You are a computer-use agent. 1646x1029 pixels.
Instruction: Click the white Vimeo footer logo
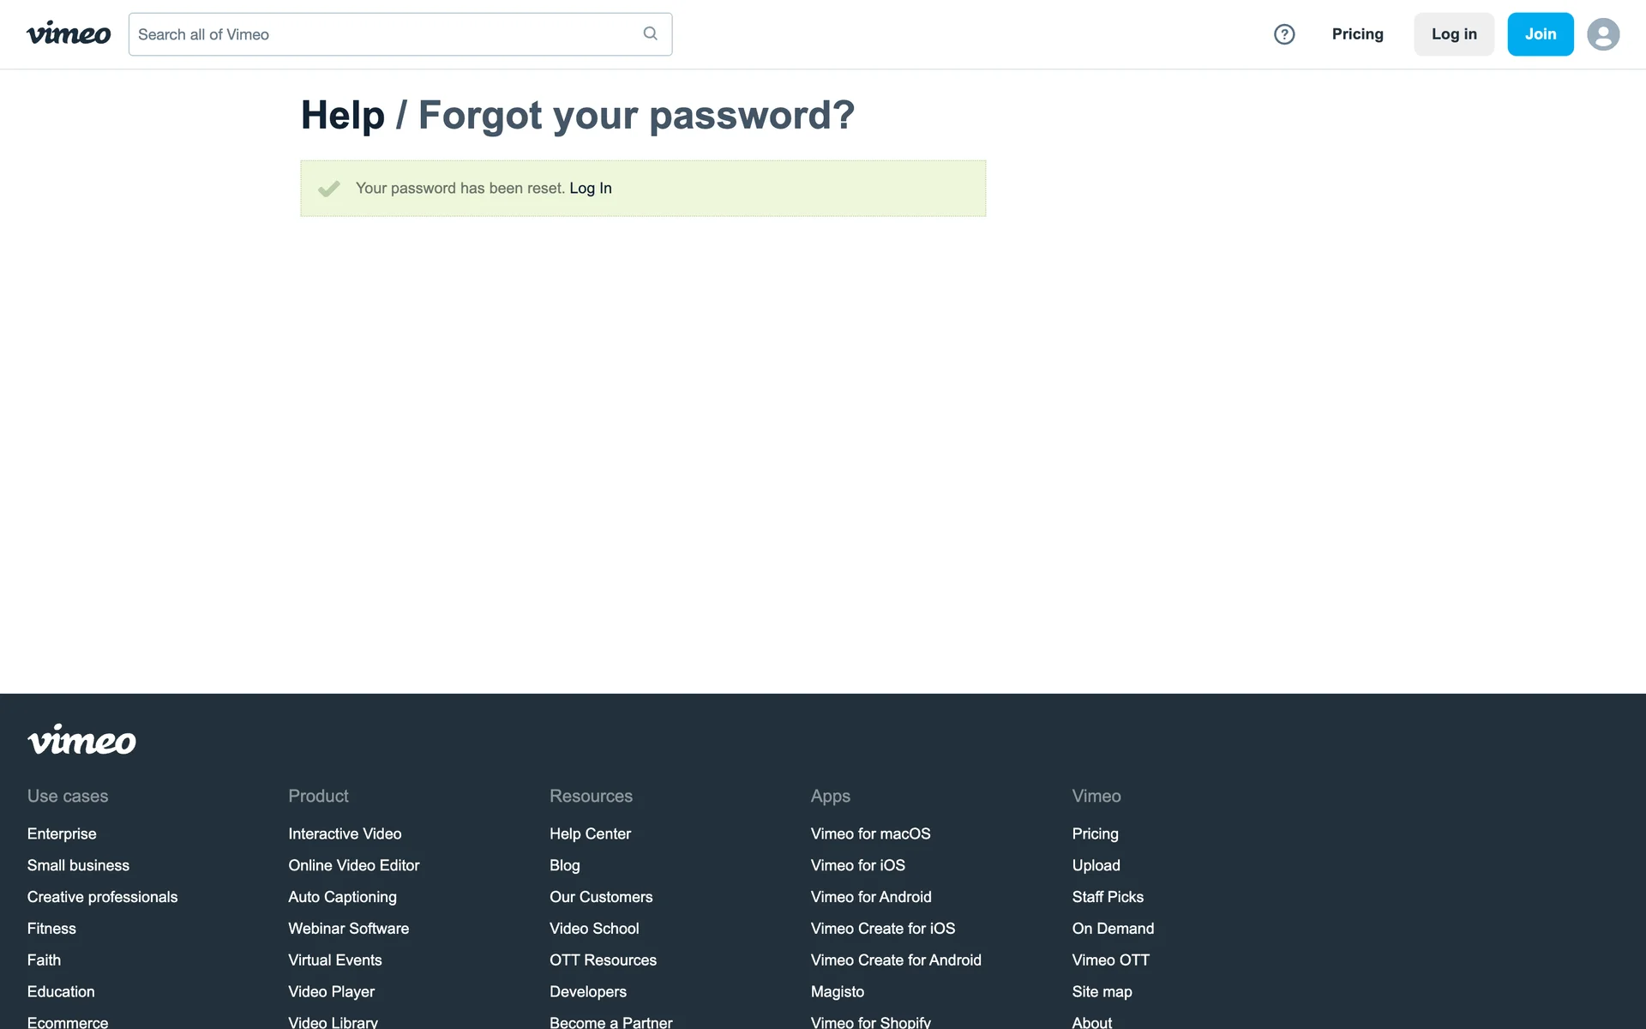tap(81, 740)
